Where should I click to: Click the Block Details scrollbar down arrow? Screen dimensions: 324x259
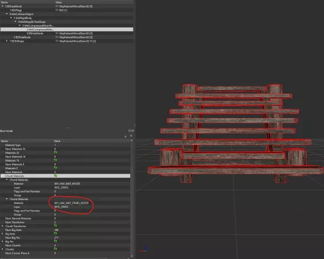click(x=132, y=256)
